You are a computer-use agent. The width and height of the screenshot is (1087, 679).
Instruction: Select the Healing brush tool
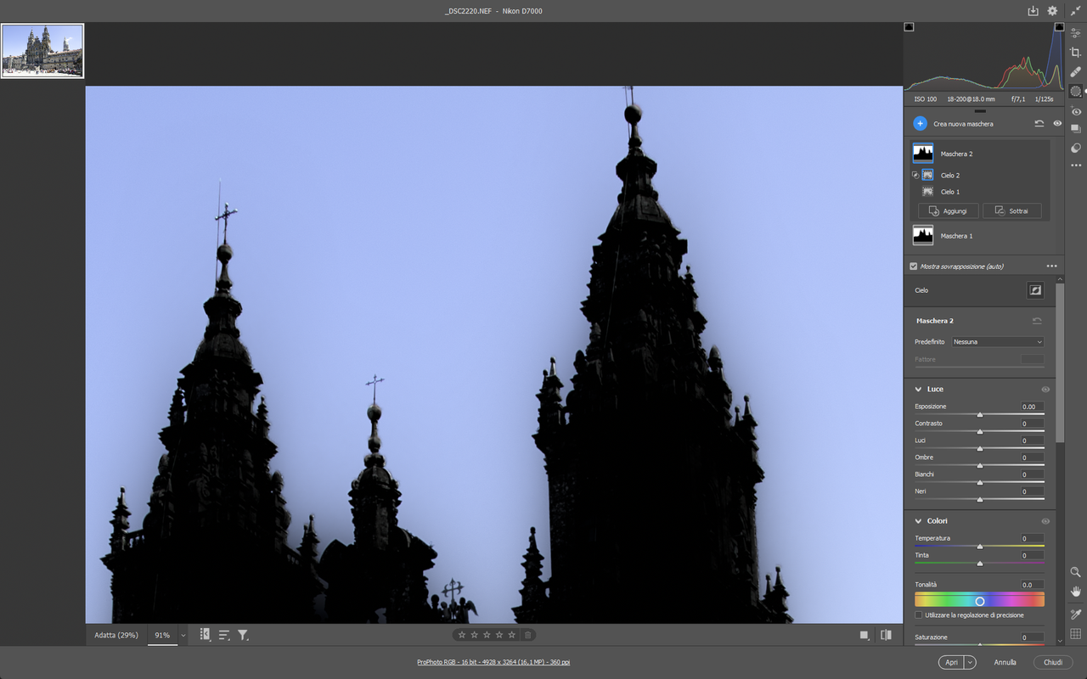(x=1075, y=72)
